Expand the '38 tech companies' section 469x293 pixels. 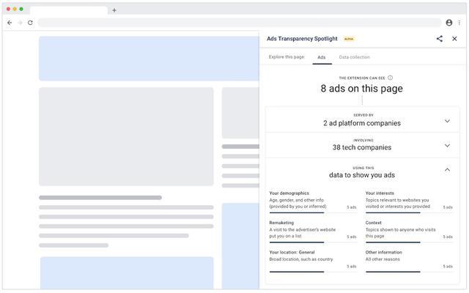point(447,146)
